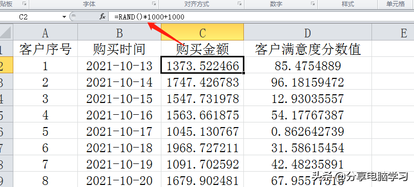414x187 pixels.
Task: Open the Number group dialog launcher
Action: point(313,4)
